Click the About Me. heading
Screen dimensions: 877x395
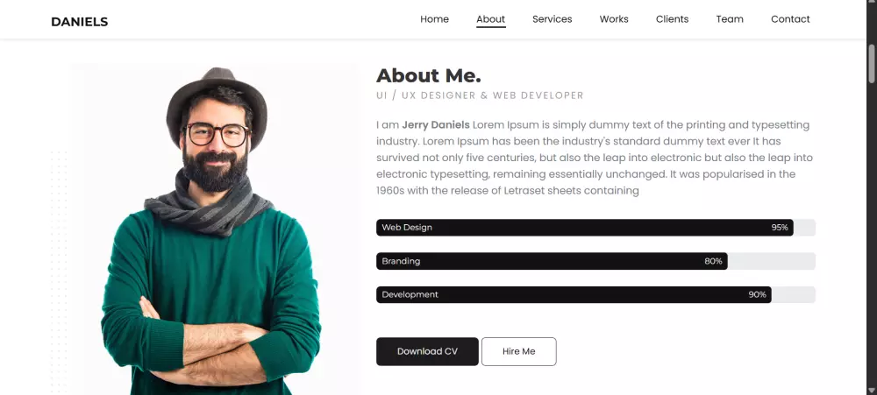point(428,76)
